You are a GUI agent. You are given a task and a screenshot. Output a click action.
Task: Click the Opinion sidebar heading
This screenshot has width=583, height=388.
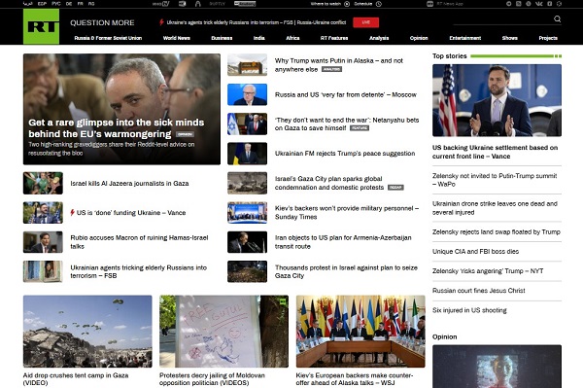(444, 336)
